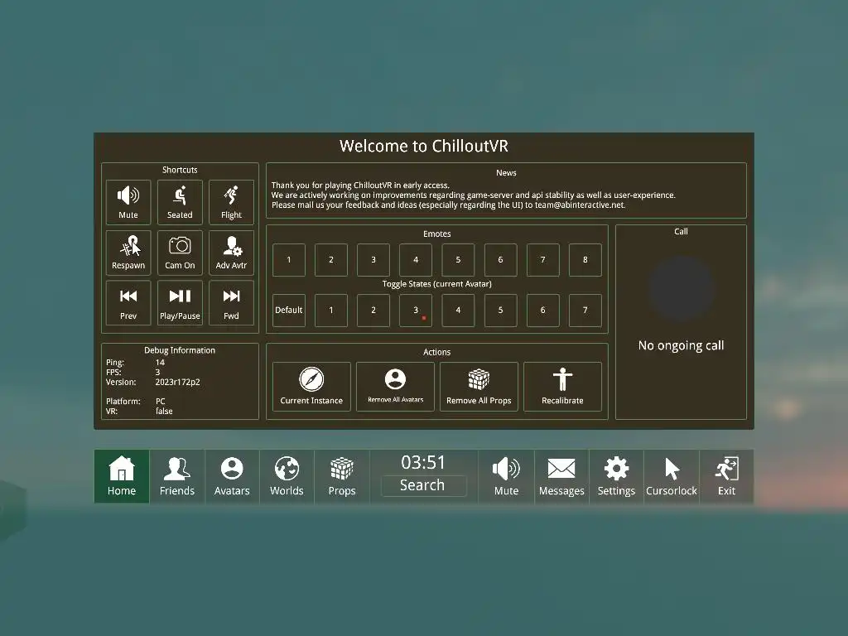Select toggle state 6 for current avatar

543,311
